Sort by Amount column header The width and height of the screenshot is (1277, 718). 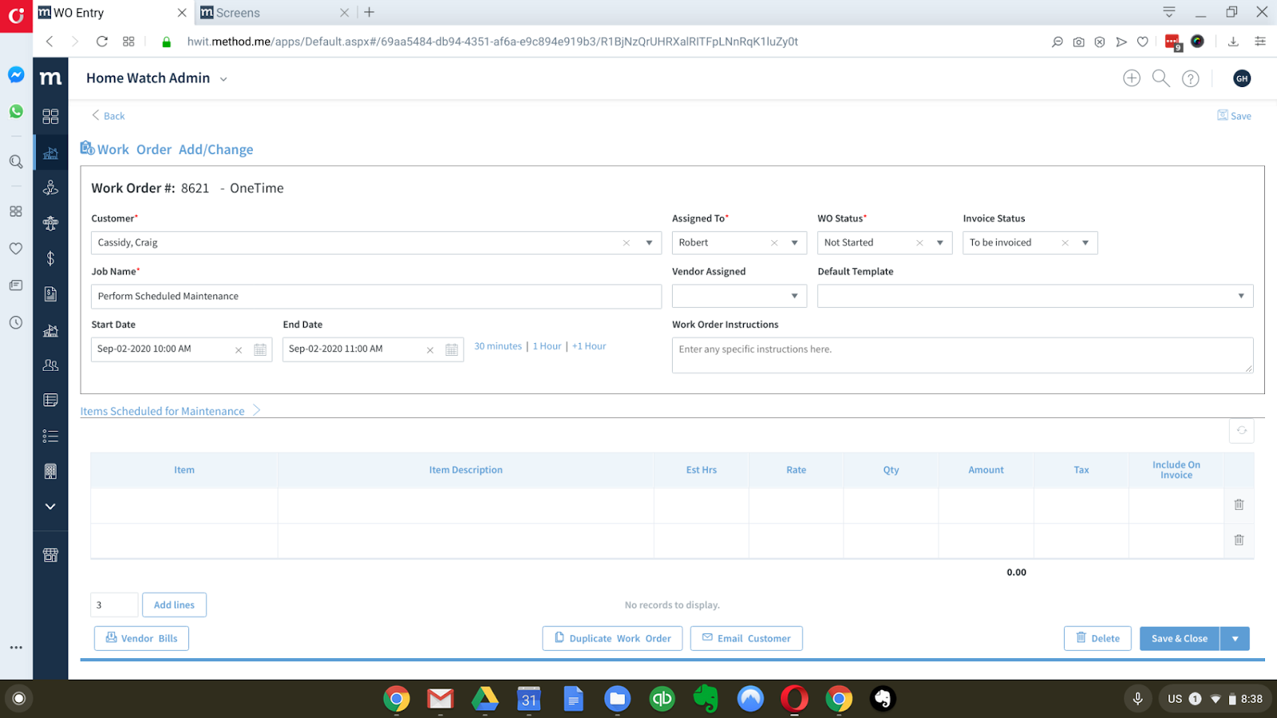point(986,470)
